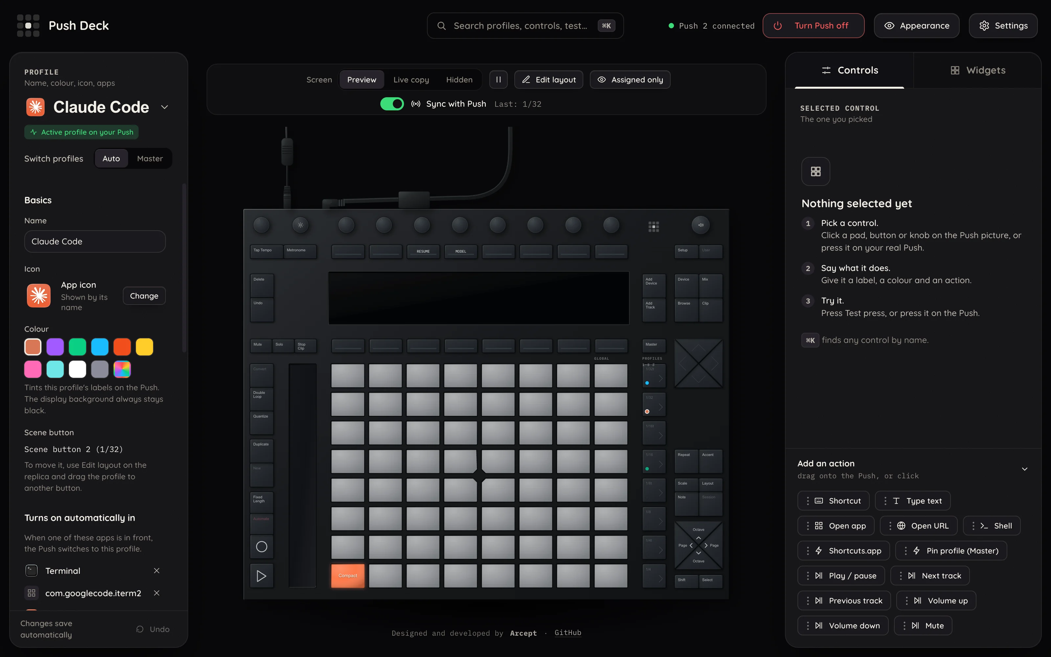This screenshot has height=657, width=1051.
Task: Add the Shell action
Action: click(992, 526)
